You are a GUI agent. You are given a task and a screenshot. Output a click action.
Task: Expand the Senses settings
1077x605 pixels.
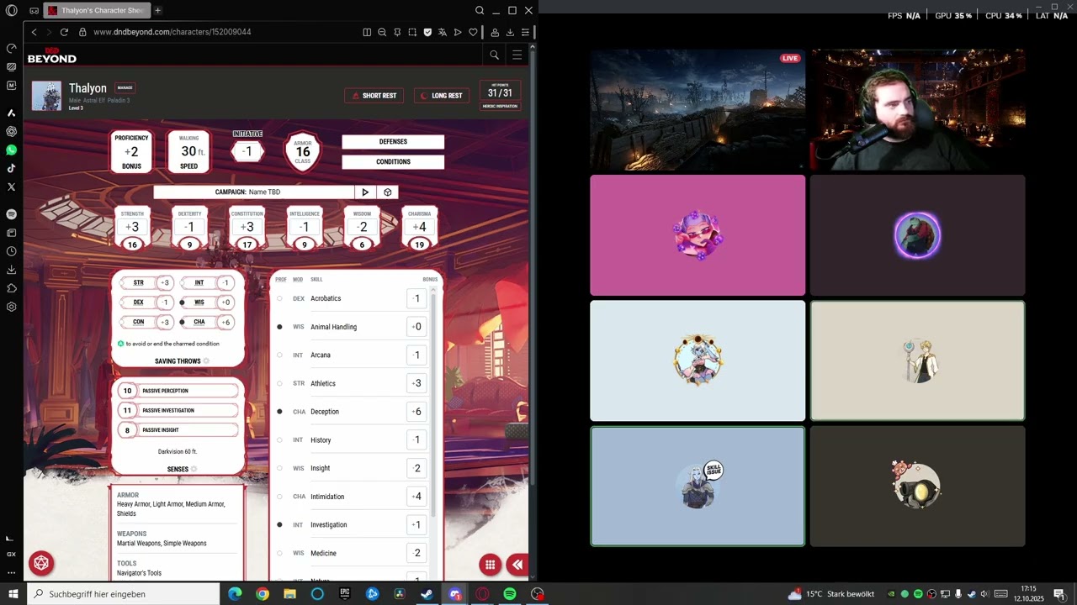click(194, 470)
